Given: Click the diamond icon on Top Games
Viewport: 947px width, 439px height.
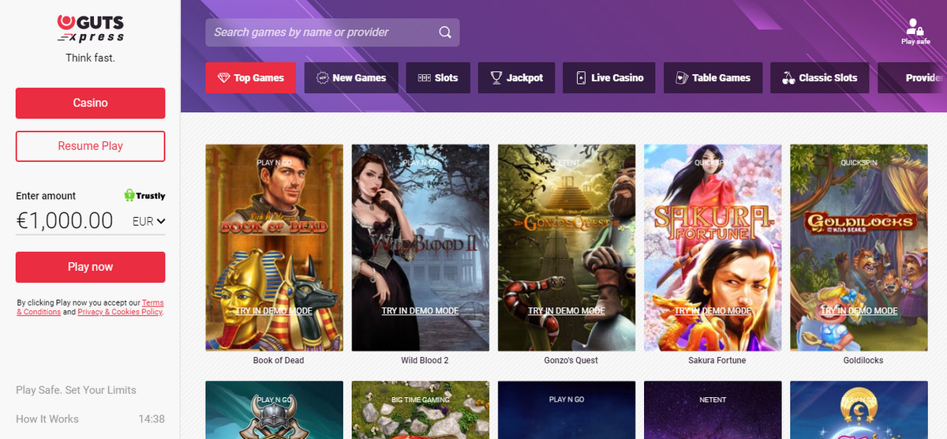Looking at the screenshot, I should [223, 78].
